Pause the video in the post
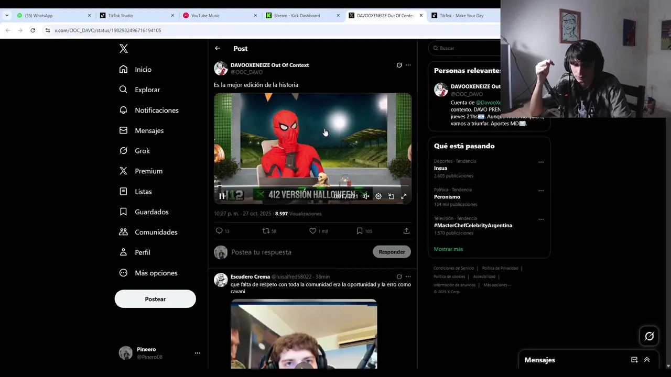The height and width of the screenshot is (377, 671). click(x=222, y=196)
